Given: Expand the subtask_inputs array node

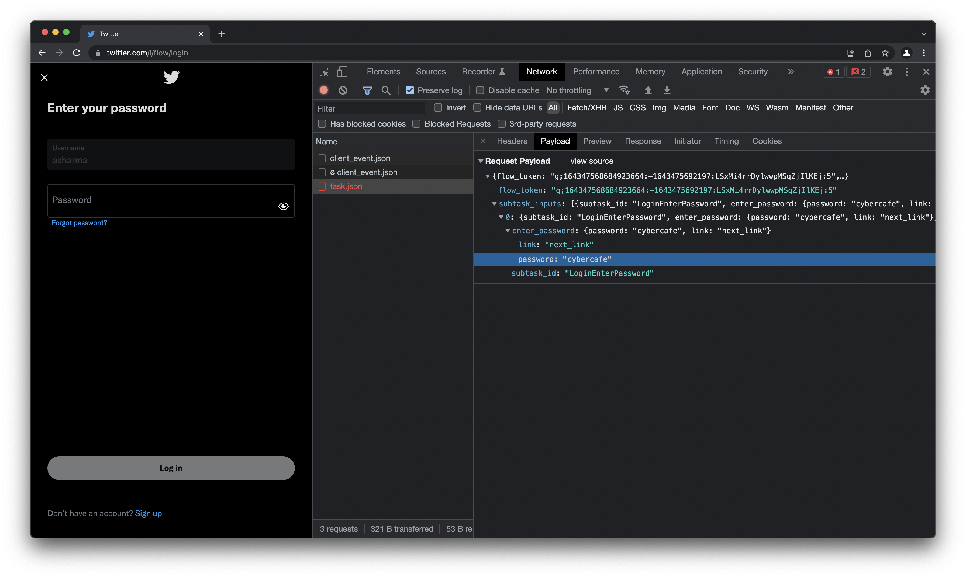Looking at the screenshot, I should pos(494,203).
